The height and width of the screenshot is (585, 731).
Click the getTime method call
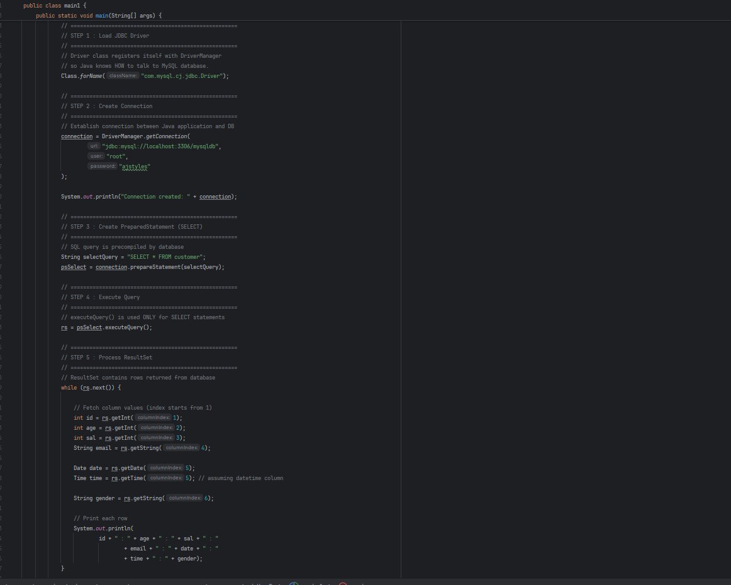click(x=131, y=478)
